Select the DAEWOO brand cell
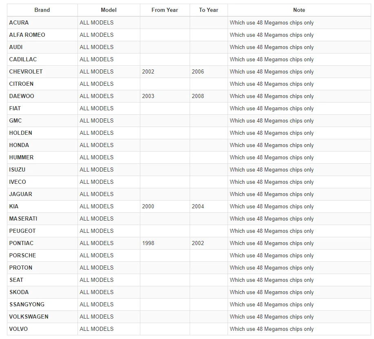 pos(22,96)
